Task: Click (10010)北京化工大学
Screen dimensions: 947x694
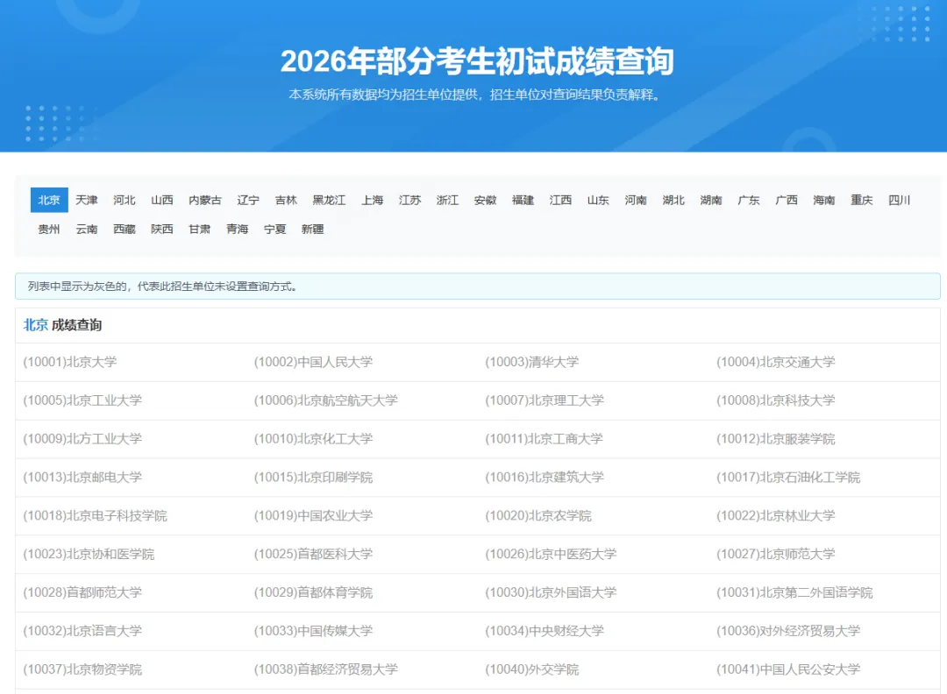Action: click(313, 439)
